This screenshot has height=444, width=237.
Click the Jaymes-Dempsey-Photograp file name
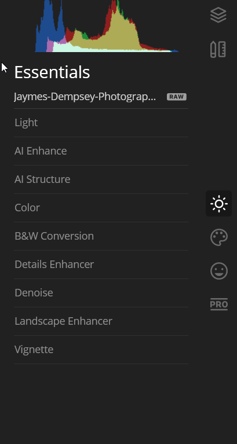85,97
